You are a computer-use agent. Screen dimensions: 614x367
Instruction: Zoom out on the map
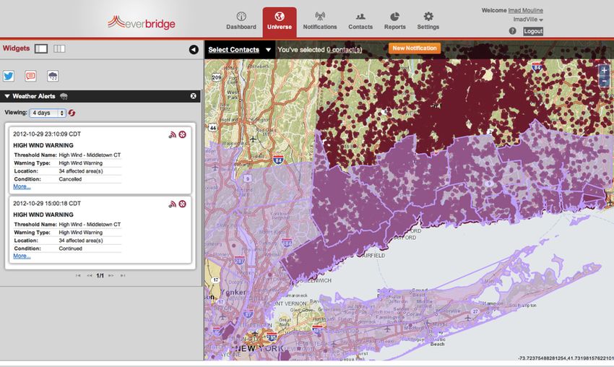click(604, 82)
